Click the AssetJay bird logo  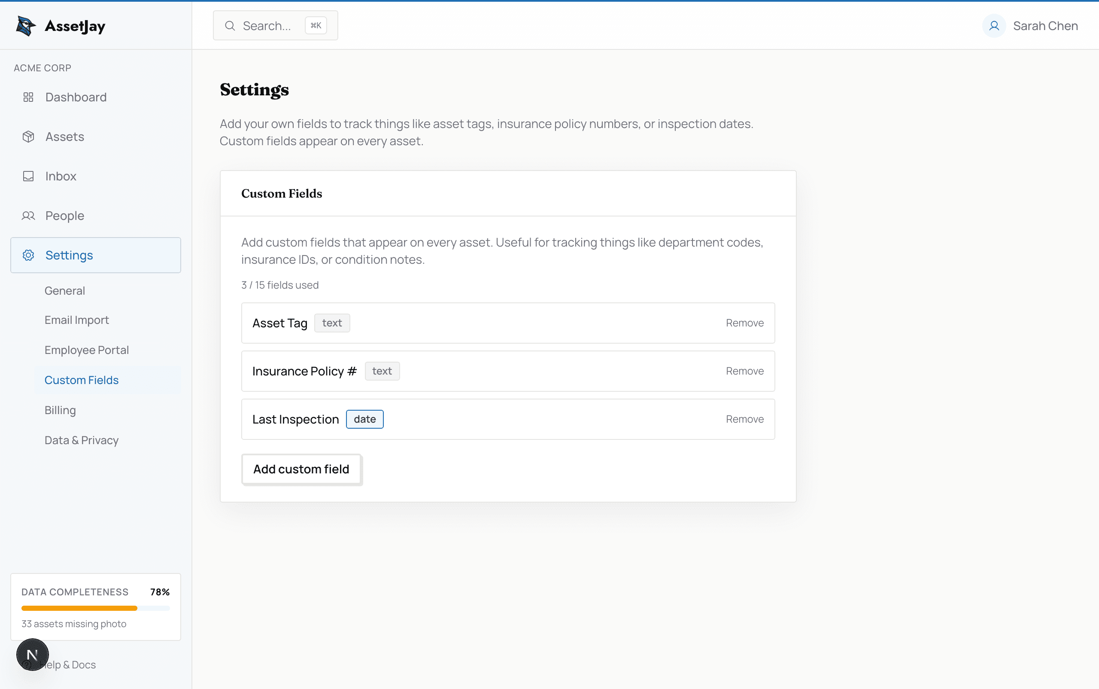[x=25, y=25]
